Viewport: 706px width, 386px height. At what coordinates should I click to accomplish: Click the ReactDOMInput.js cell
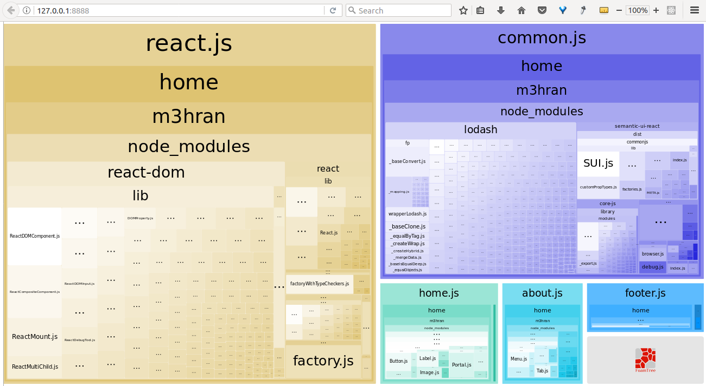79,284
